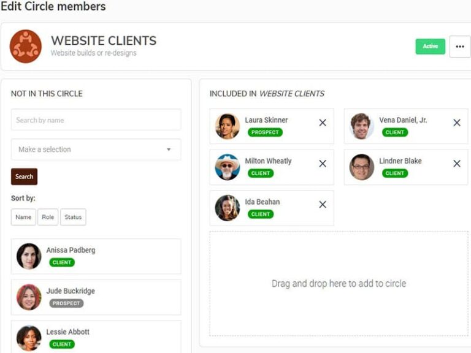471x353 pixels.
Task: Remove Vena Daniel, Jr. from circle
Action: click(456, 123)
